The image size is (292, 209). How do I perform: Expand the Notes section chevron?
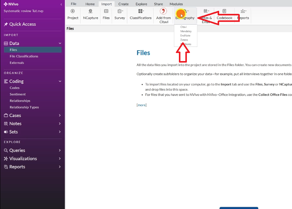(x=60, y=124)
